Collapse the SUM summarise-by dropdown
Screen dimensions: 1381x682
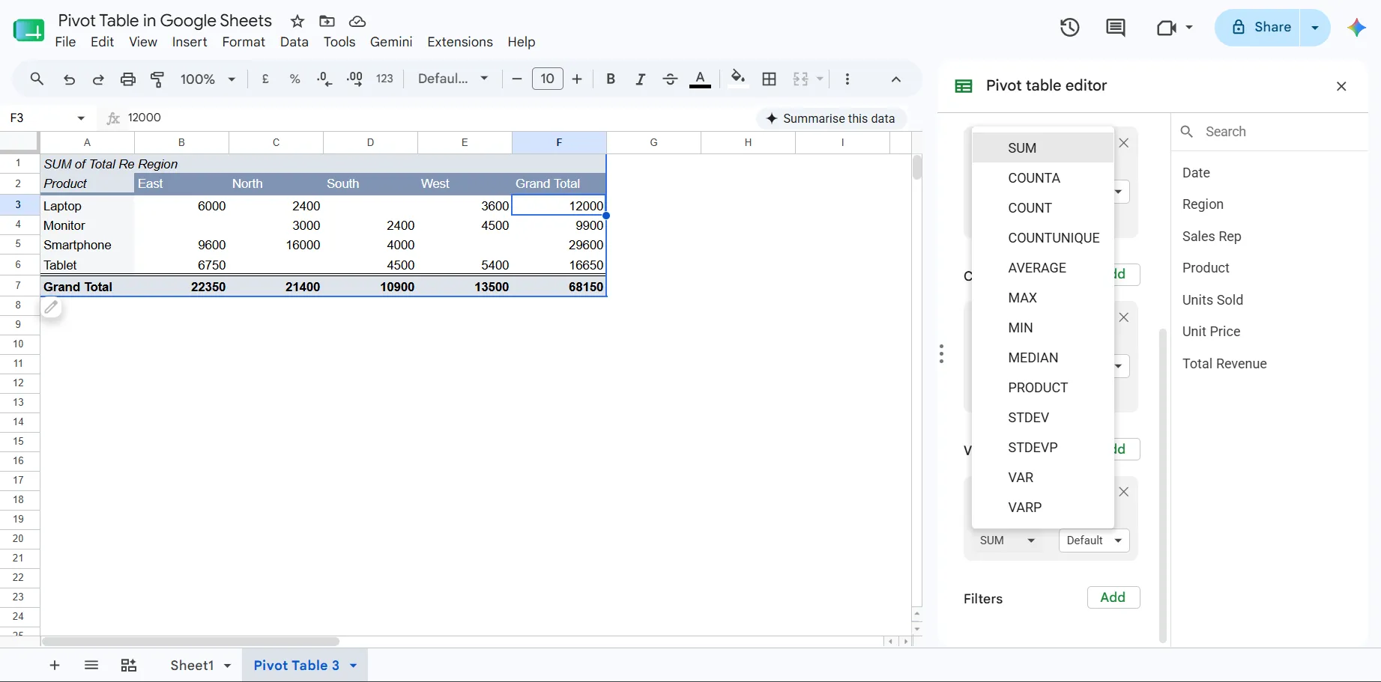tap(1007, 541)
